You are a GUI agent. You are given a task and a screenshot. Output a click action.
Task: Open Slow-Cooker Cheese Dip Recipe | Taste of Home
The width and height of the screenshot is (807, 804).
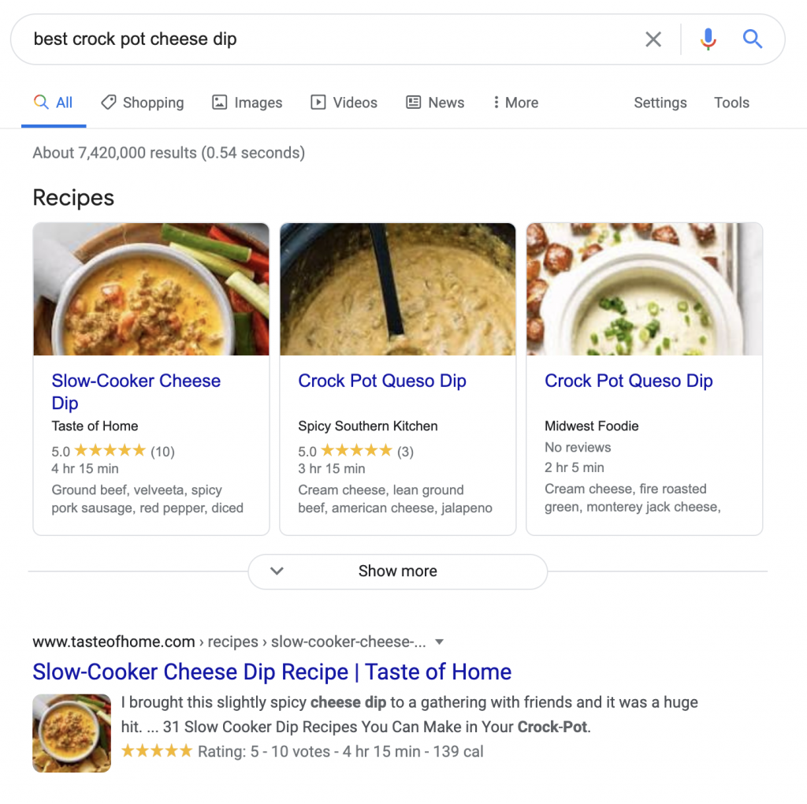pyautogui.click(x=272, y=672)
